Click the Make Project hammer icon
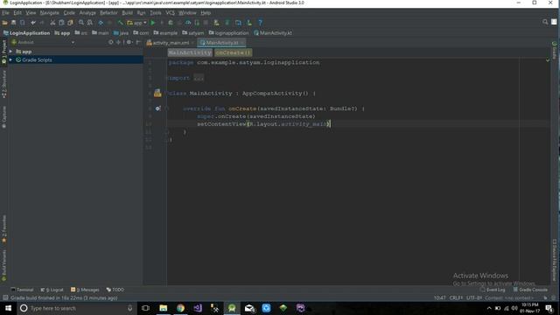Screen dimensions: 560x315 pos(121,23)
